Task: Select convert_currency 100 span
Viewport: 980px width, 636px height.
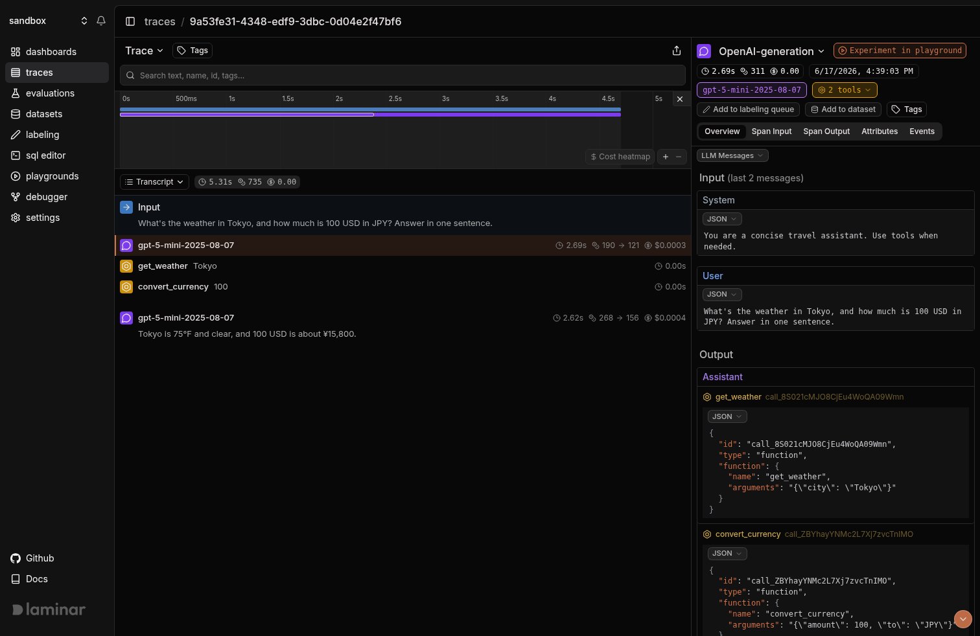Action: [x=402, y=287]
